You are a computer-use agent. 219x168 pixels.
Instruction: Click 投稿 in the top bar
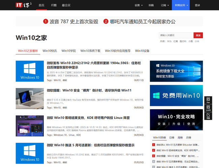[x=151, y=5]
